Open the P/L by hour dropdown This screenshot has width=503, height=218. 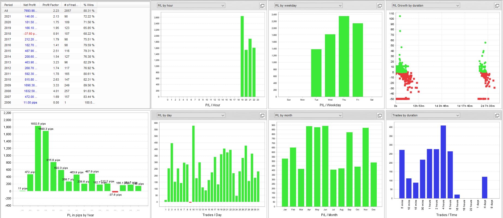pyautogui.click(x=191, y=5)
